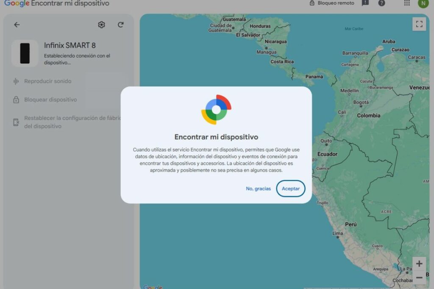The image size is (434, 289).
Task: Click Lima city label on the map
Action: (x=337, y=233)
